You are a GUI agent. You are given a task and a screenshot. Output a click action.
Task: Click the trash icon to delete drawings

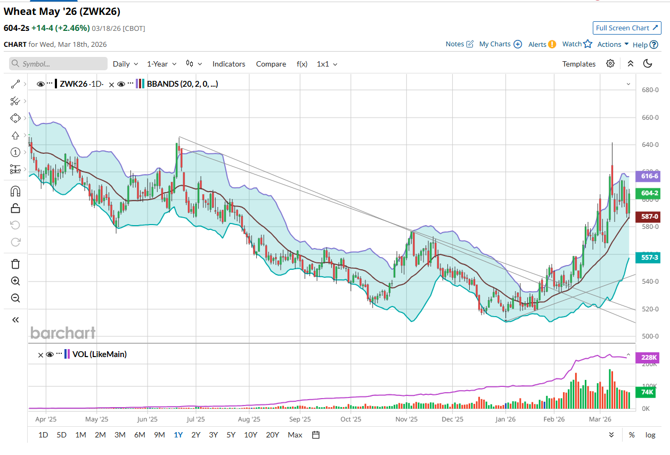(15, 264)
